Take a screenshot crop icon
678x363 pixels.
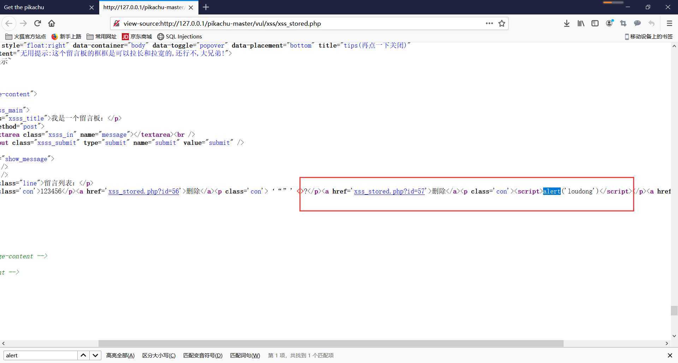pyautogui.click(x=623, y=24)
